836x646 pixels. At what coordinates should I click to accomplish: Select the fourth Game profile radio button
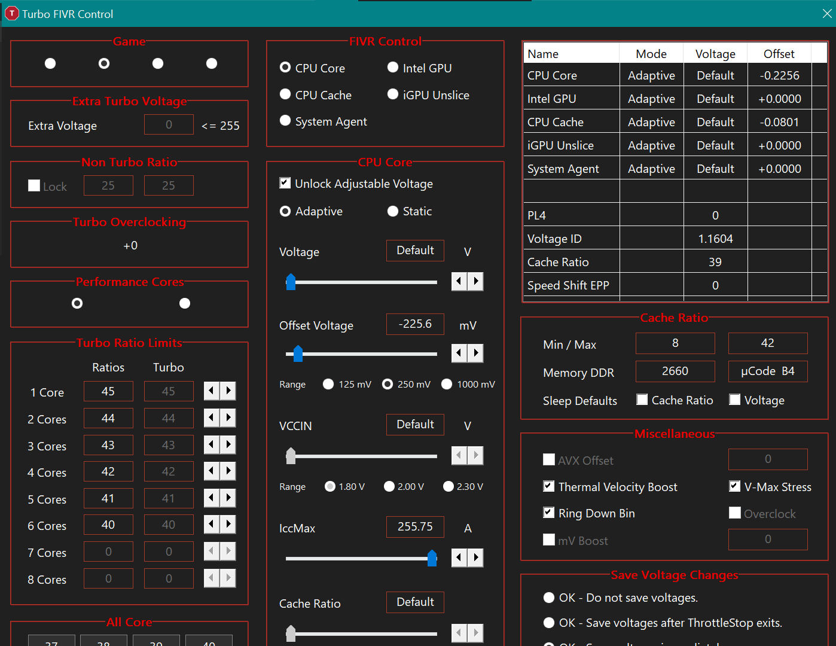pos(212,63)
